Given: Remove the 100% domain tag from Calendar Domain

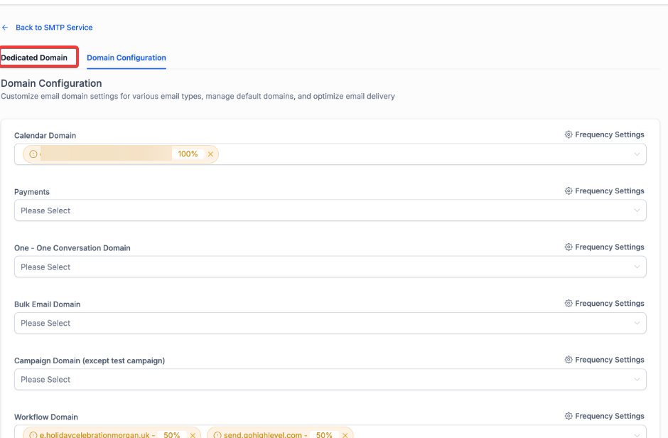Looking at the screenshot, I should point(210,154).
